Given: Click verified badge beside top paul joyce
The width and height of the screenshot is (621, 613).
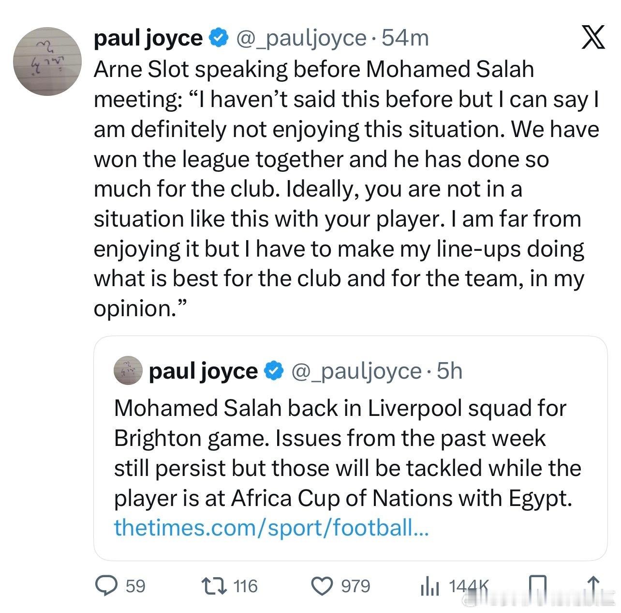Looking at the screenshot, I should 219,38.
